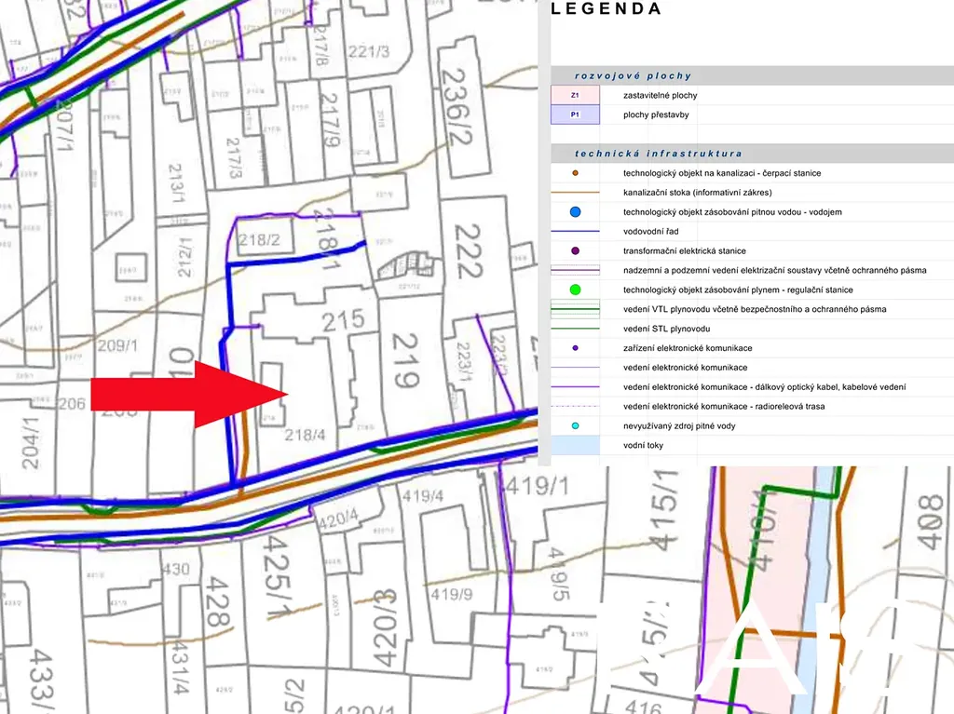The width and height of the screenshot is (954, 714).
Task: Click the small purple electronic communication dot
Action: click(x=575, y=348)
